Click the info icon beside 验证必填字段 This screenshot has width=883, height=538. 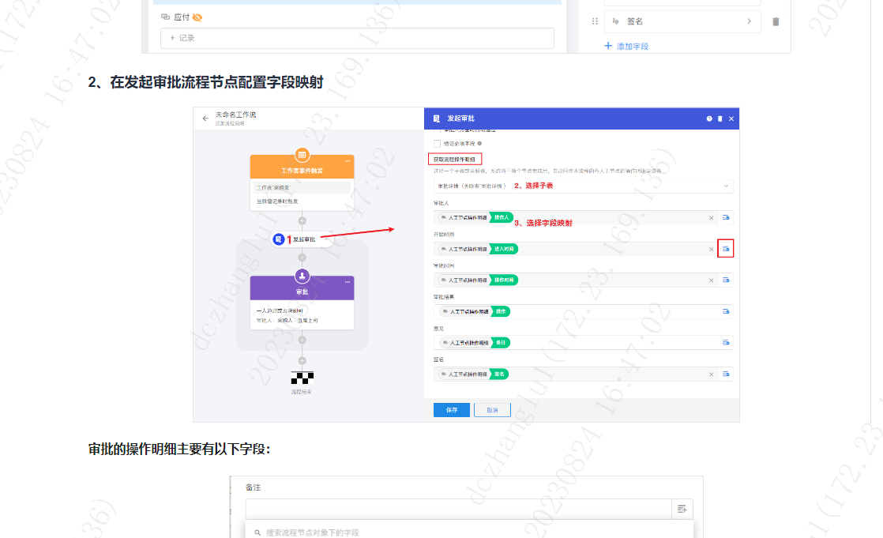point(479,144)
